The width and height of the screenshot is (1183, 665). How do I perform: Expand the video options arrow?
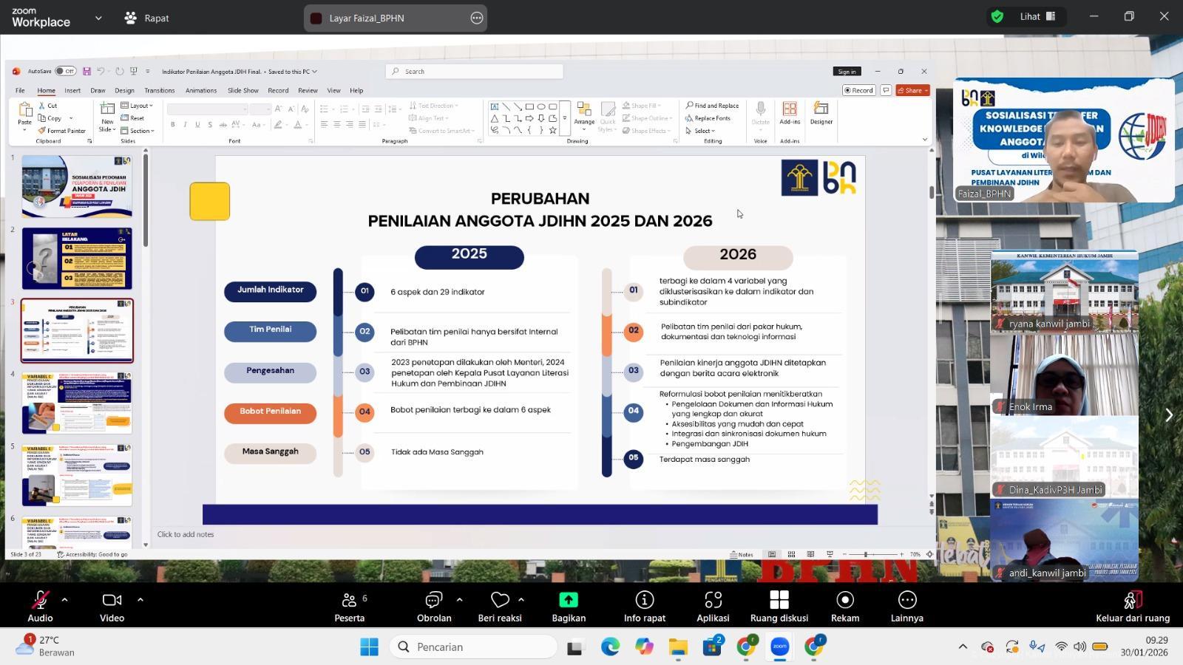[140, 599]
